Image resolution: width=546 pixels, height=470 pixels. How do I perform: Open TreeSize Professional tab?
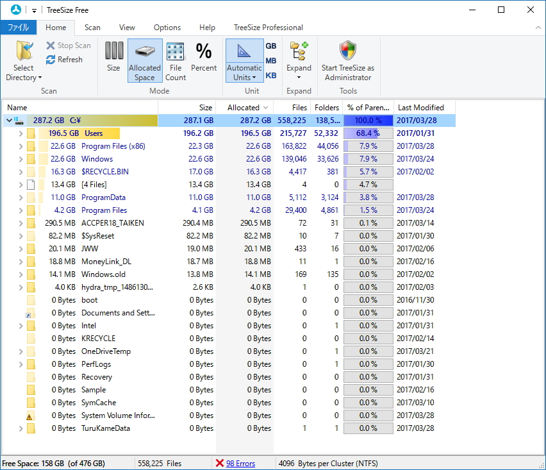click(x=268, y=28)
